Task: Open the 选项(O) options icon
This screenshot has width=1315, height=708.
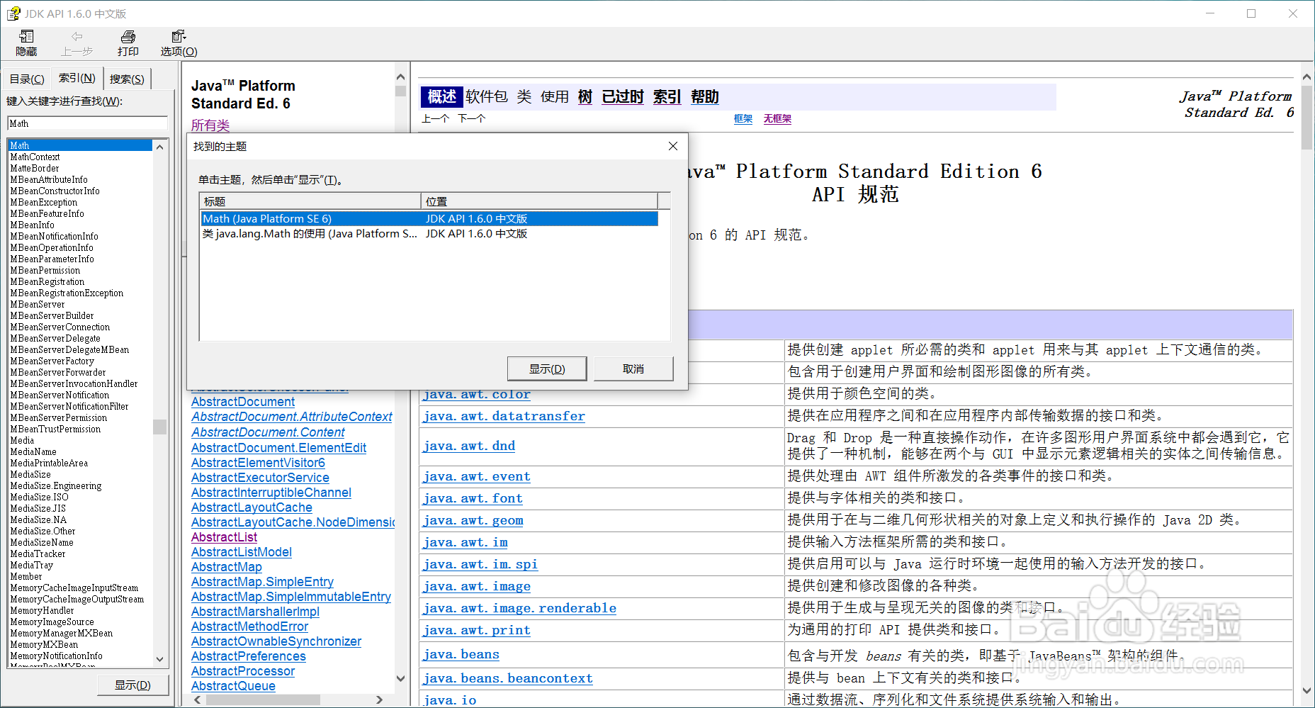Action: (177, 42)
